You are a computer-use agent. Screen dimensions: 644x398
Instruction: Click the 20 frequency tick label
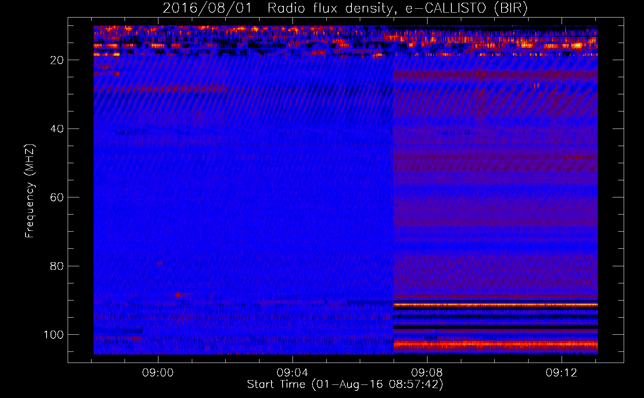[x=57, y=60]
